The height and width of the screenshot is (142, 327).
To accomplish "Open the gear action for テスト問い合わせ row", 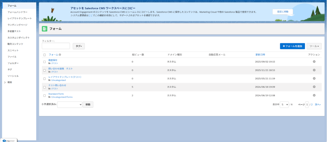I will pos(314,87).
